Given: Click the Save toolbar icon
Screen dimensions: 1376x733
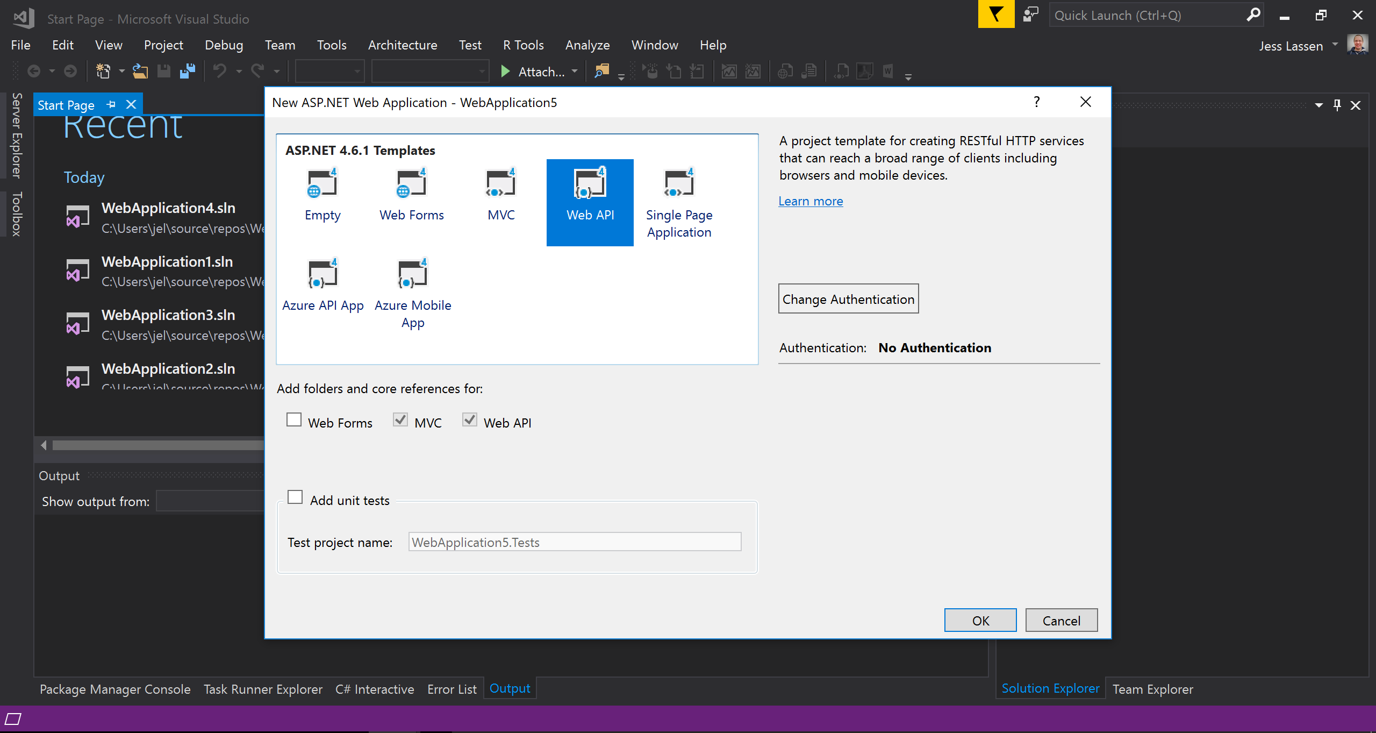Looking at the screenshot, I should click(164, 71).
